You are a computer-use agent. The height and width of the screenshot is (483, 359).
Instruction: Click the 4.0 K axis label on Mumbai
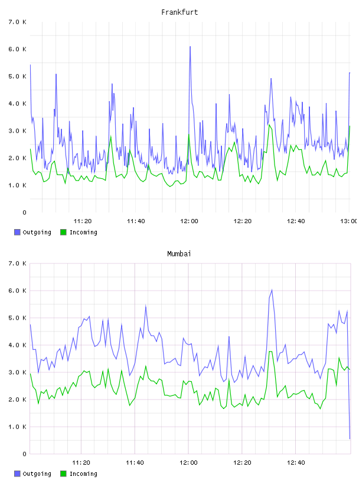(x=17, y=345)
